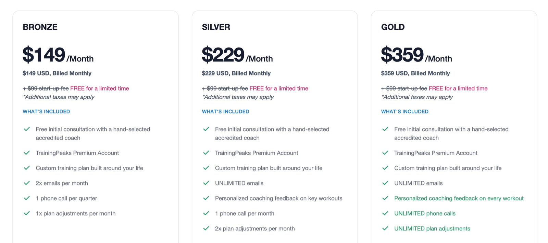Click checkmark next to "UNLIMITED plan adjustments"

pyautogui.click(x=385, y=228)
